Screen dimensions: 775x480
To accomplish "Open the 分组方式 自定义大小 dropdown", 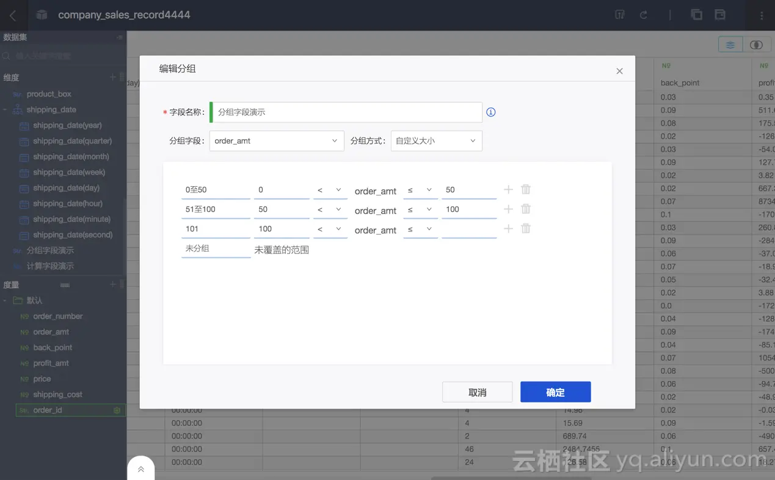I will (436, 140).
